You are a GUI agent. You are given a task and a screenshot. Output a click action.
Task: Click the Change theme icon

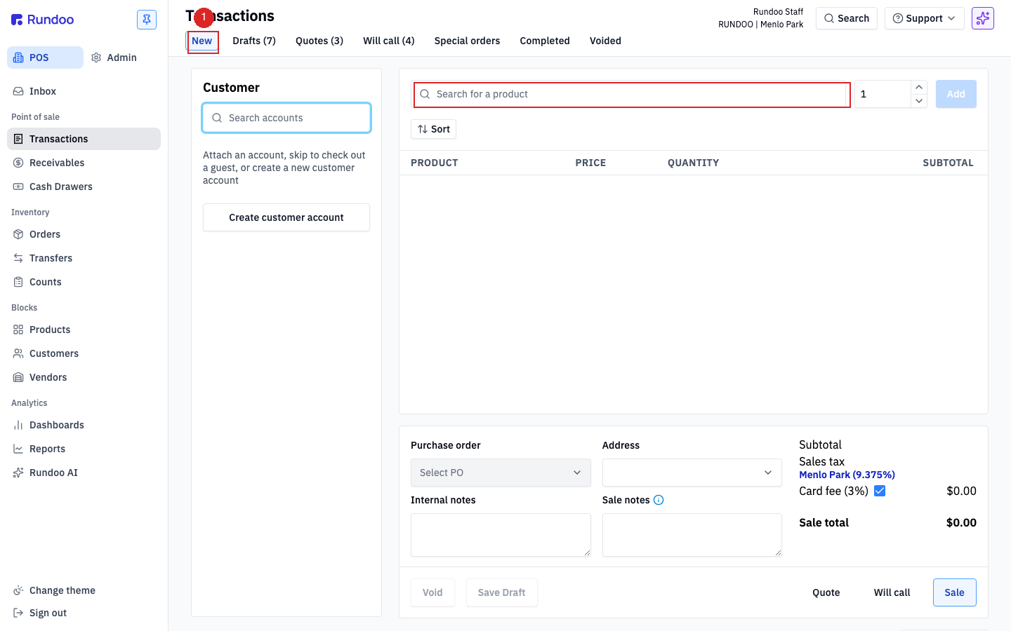(x=18, y=590)
